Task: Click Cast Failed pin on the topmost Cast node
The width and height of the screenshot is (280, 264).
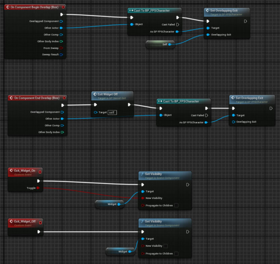Action: coord(177,25)
